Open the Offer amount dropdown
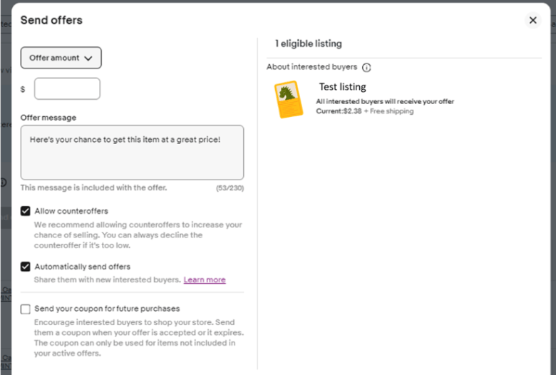This screenshot has width=556, height=375. coord(61,58)
